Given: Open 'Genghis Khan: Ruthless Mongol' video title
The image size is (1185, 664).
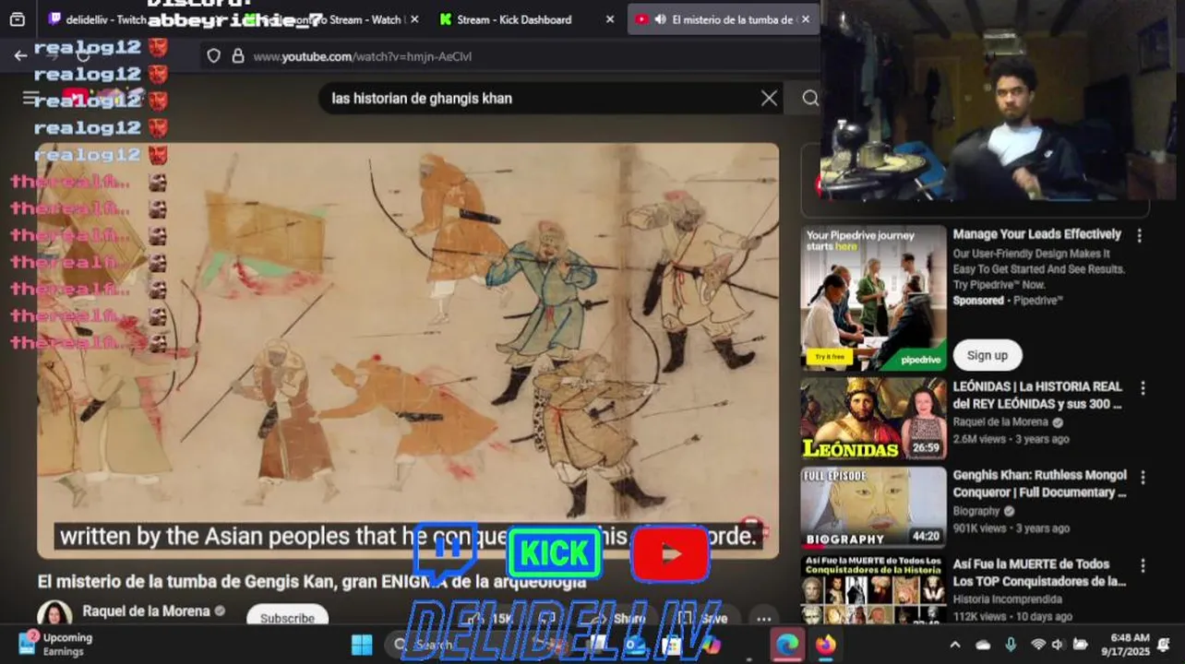Looking at the screenshot, I should [x=1039, y=483].
